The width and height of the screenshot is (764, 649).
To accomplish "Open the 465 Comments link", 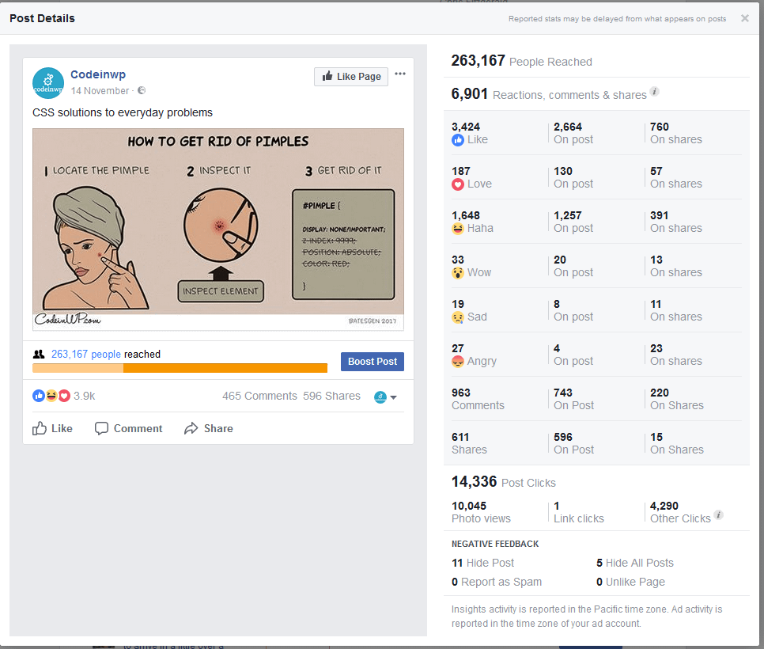I will 259,396.
